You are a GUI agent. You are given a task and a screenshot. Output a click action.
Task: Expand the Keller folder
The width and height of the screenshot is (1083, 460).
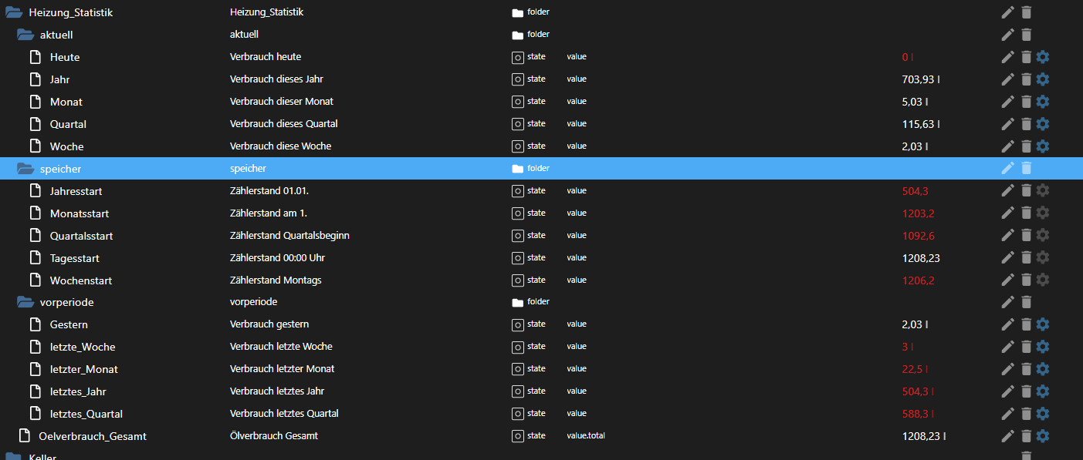[14, 457]
